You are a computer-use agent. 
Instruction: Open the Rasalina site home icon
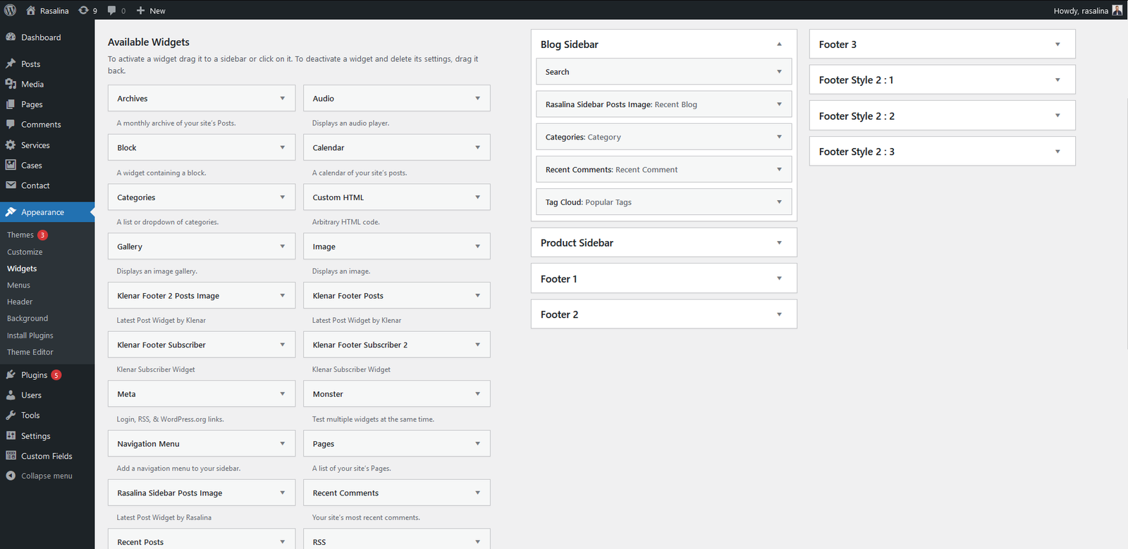point(30,11)
